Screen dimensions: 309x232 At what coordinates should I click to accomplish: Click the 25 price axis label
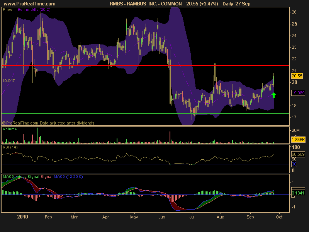click(x=294, y=24)
